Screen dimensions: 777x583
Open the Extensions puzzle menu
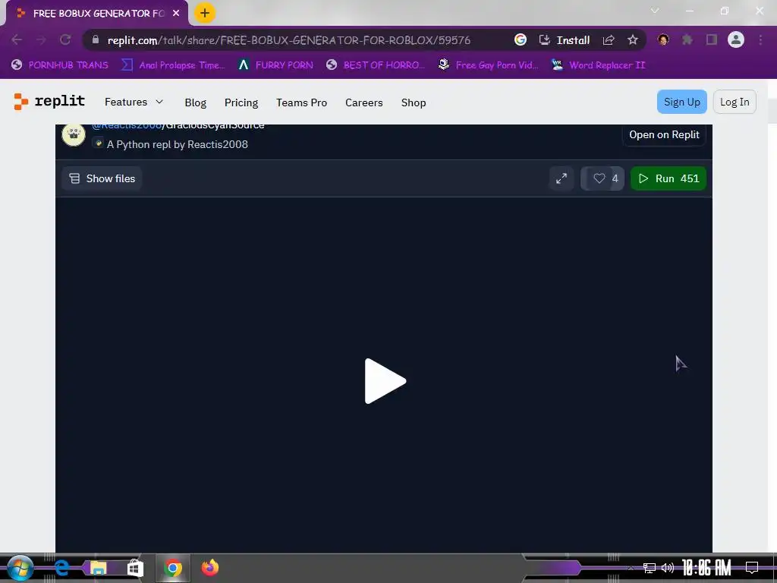(687, 39)
